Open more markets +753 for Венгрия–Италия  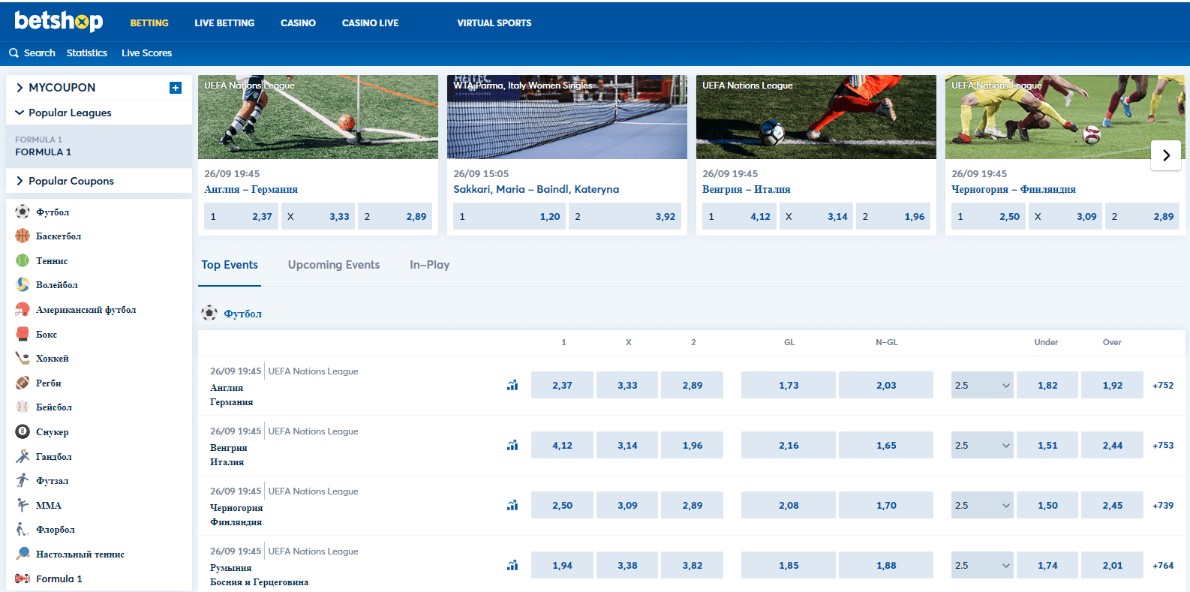[1163, 445]
